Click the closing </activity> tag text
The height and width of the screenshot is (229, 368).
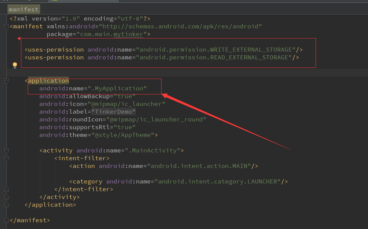click(59, 197)
